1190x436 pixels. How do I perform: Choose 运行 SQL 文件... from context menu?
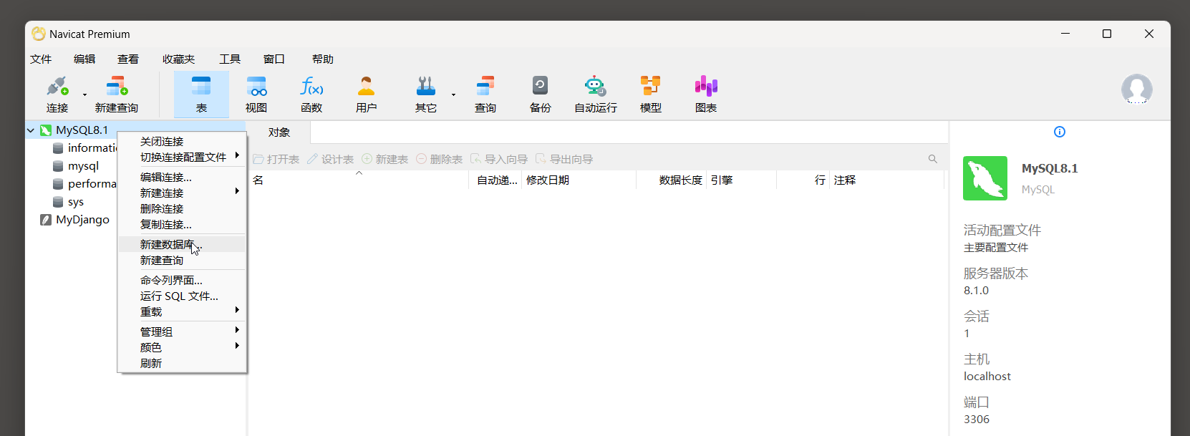(x=182, y=296)
